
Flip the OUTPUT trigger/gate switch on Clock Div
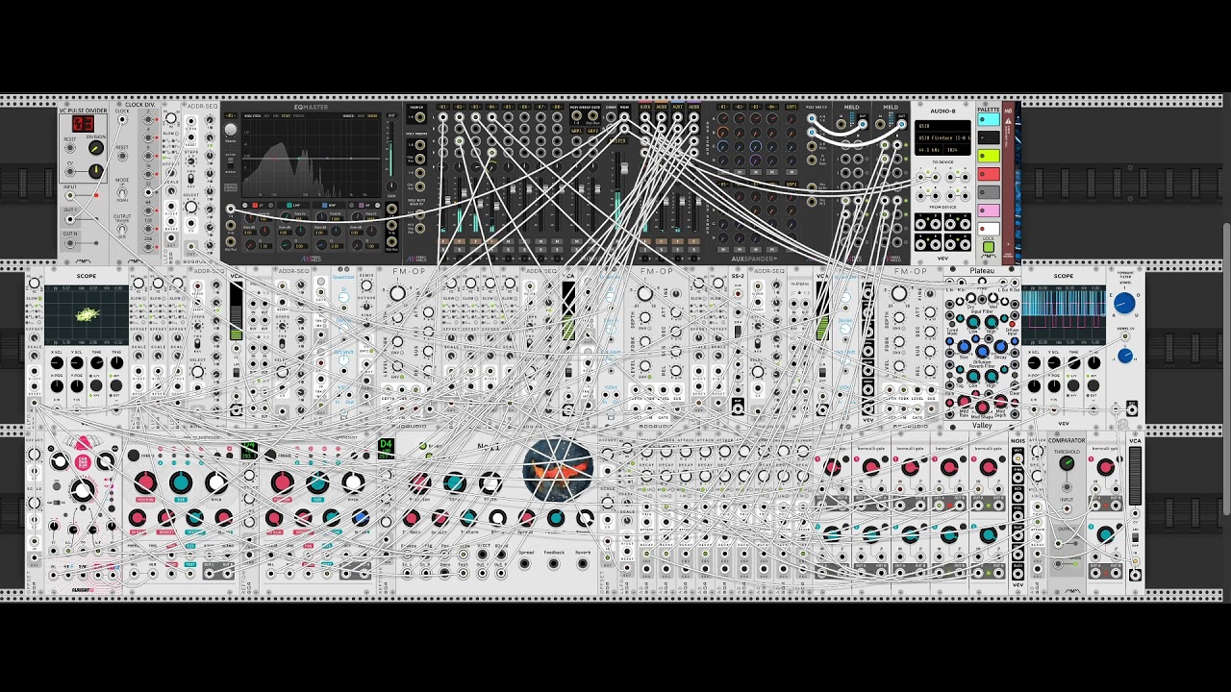click(122, 229)
